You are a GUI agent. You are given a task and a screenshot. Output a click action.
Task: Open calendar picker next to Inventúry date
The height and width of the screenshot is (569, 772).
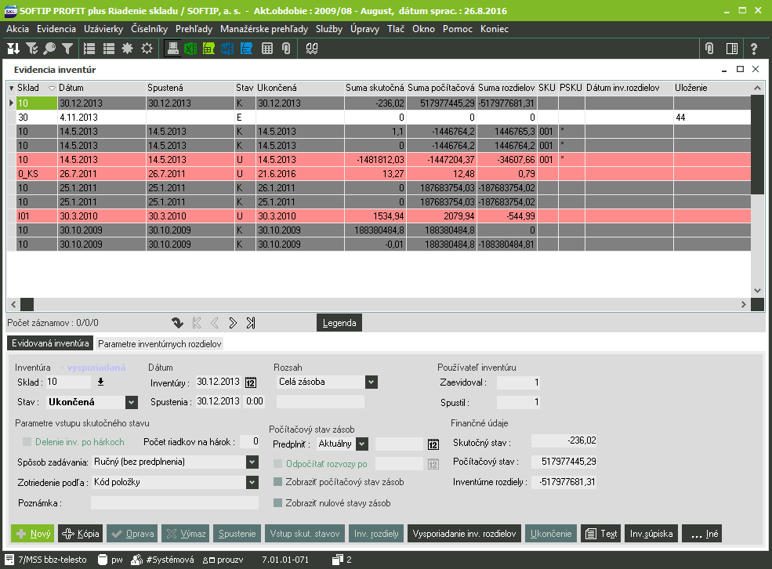[251, 382]
